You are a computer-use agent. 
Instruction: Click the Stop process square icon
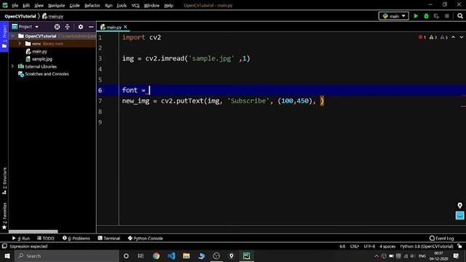tap(446, 16)
